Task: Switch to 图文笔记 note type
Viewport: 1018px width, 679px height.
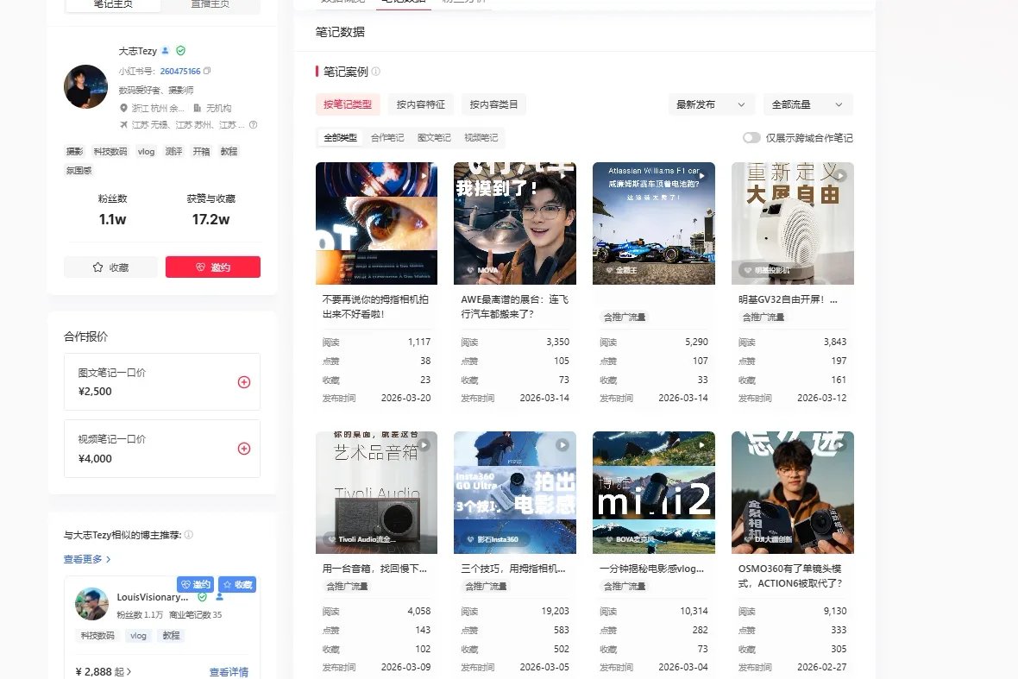Action: click(434, 138)
